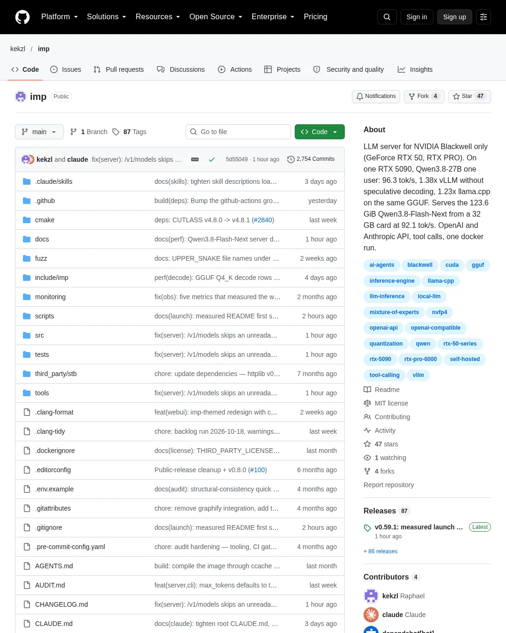Image resolution: width=506 pixels, height=633 pixels.
Task: Switch to the Discussions tab
Action: 181,69
